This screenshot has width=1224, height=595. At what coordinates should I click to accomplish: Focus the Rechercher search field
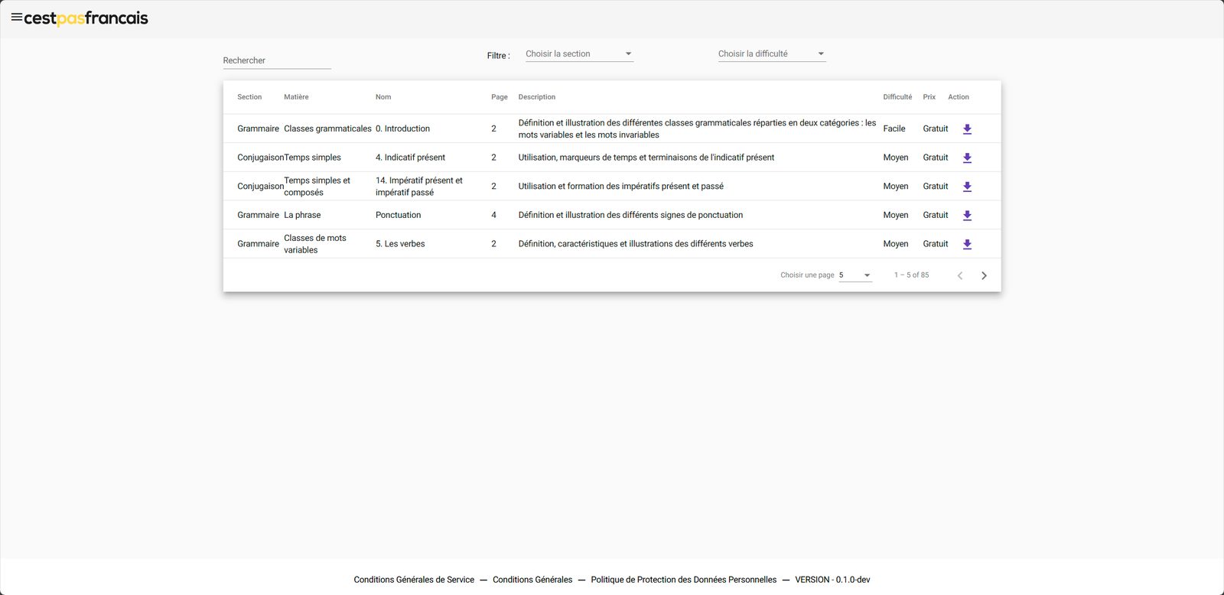click(x=277, y=60)
